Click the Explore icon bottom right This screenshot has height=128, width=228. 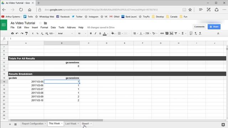coord(223,124)
